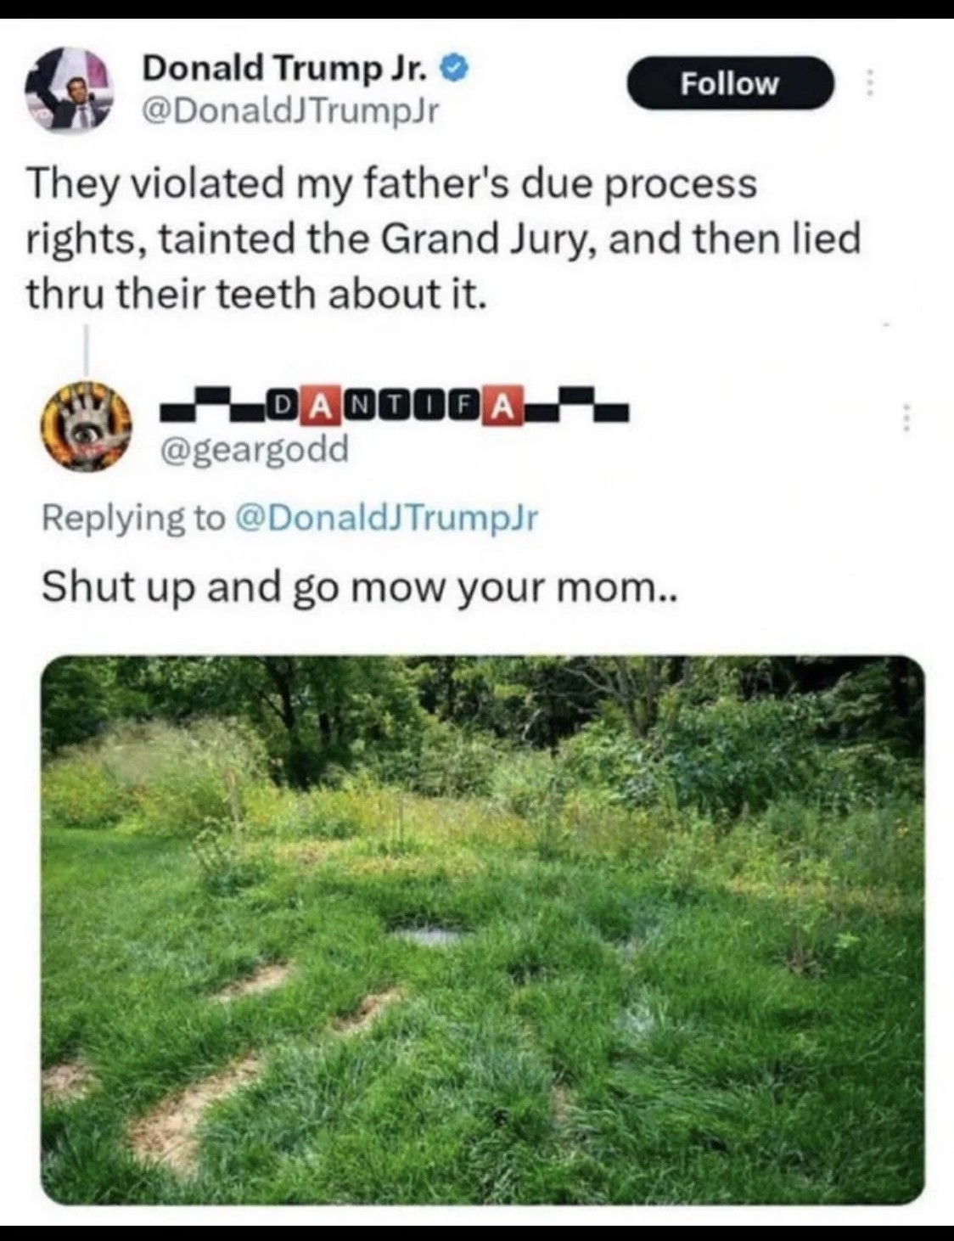Click the tweet text about due process rights
This screenshot has width=954, height=1241.
[443, 239]
